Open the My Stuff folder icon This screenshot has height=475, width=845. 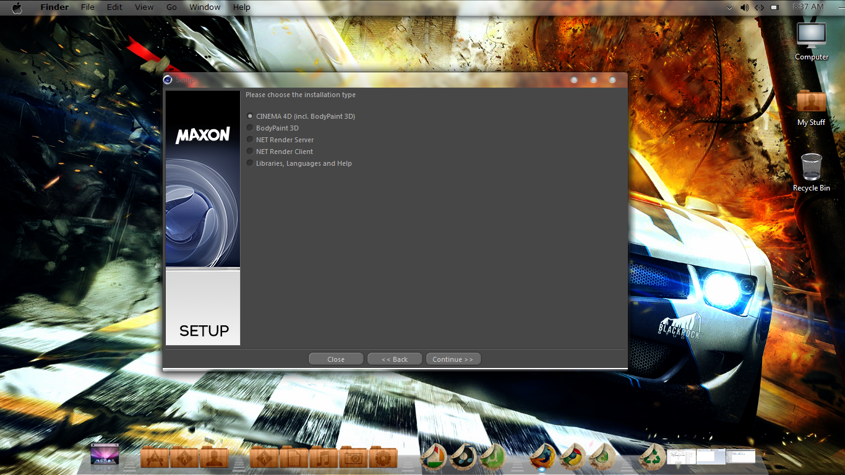click(x=812, y=108)
